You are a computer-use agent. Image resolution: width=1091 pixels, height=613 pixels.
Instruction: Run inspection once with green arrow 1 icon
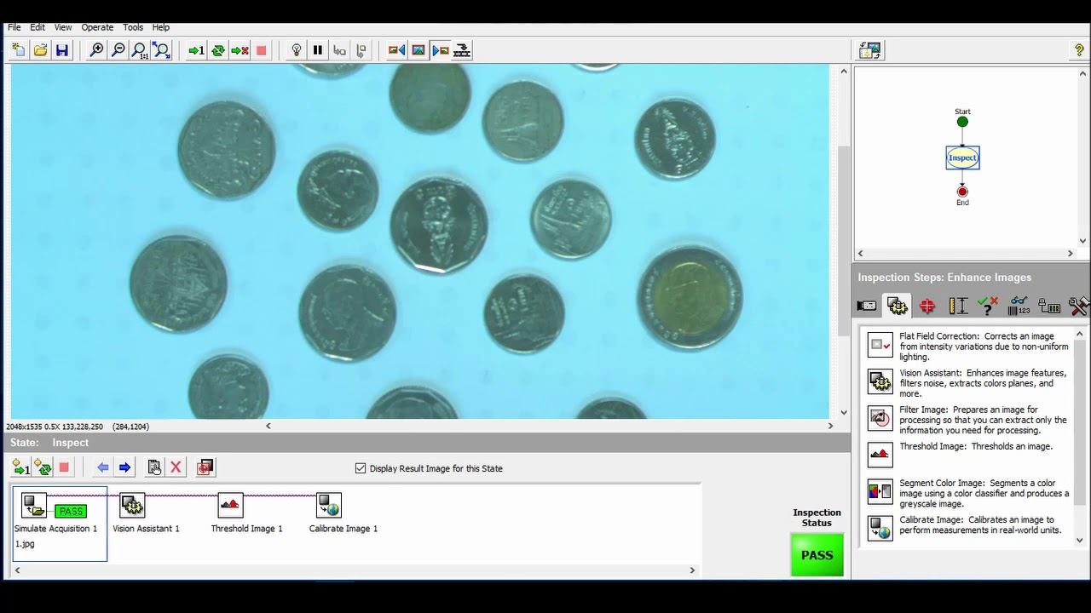click(x=196, y=50)
